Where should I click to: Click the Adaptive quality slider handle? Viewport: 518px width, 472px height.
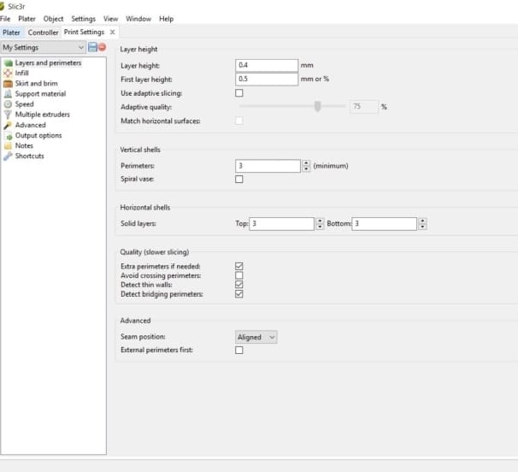(x=317, y=106)
